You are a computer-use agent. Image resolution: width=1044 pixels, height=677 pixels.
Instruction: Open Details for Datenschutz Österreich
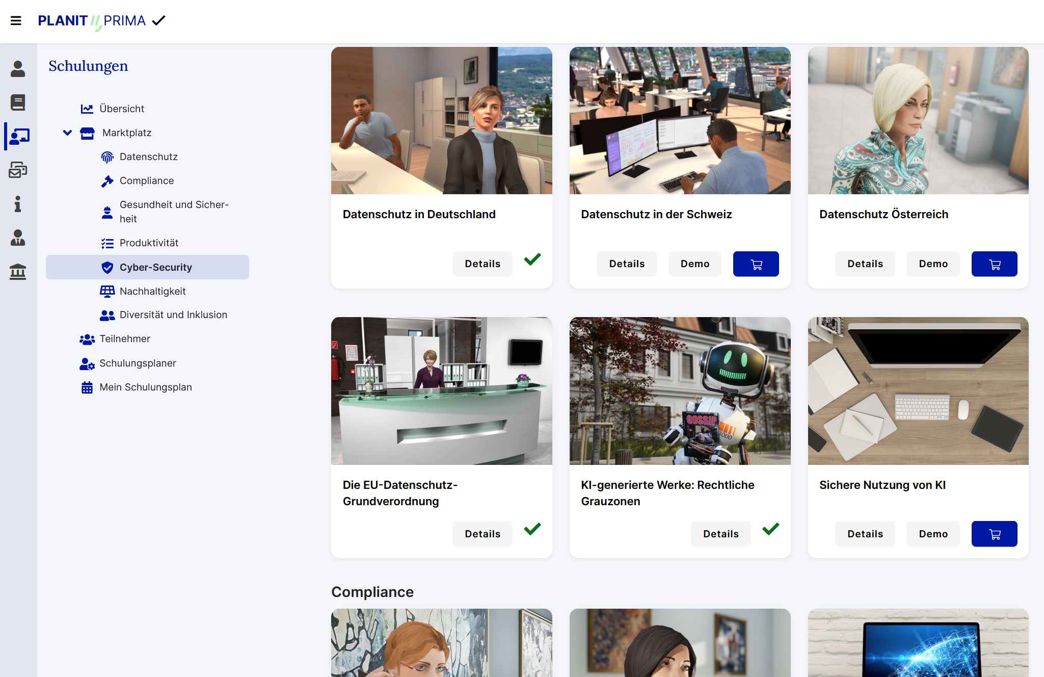(x=865, y=264)
